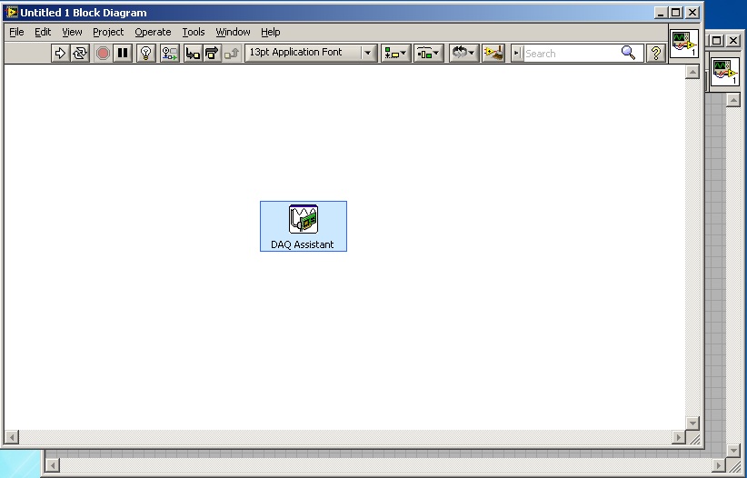This screenshot has height=478, width=747.
Task: Open the Reorder dropdown
Action: 463,53
